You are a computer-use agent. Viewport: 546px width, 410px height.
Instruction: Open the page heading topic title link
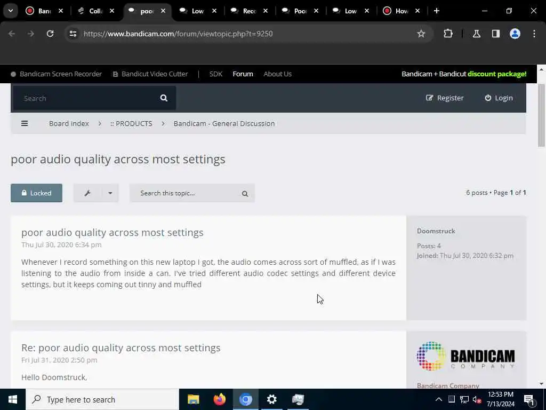click(x=118, y=159)
